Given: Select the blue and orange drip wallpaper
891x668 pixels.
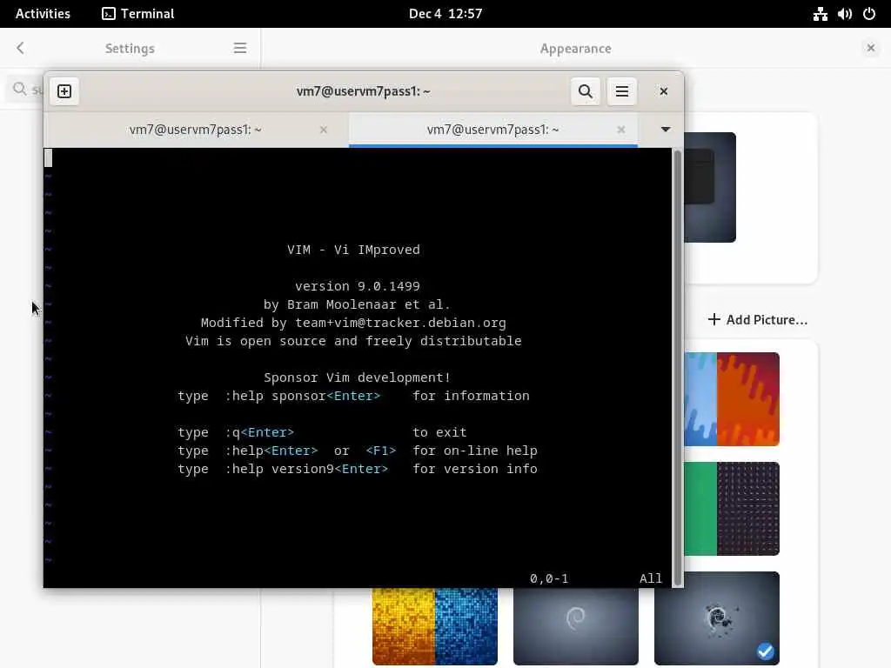Looking at the screenshot, I should (731, 398).
